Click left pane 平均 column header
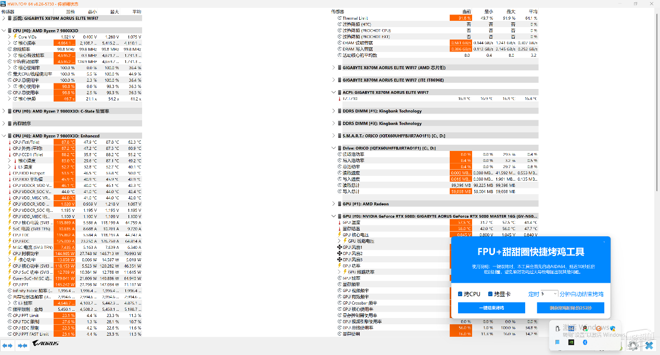This screenshot has width=660, height=355. (x=136, y=11)
